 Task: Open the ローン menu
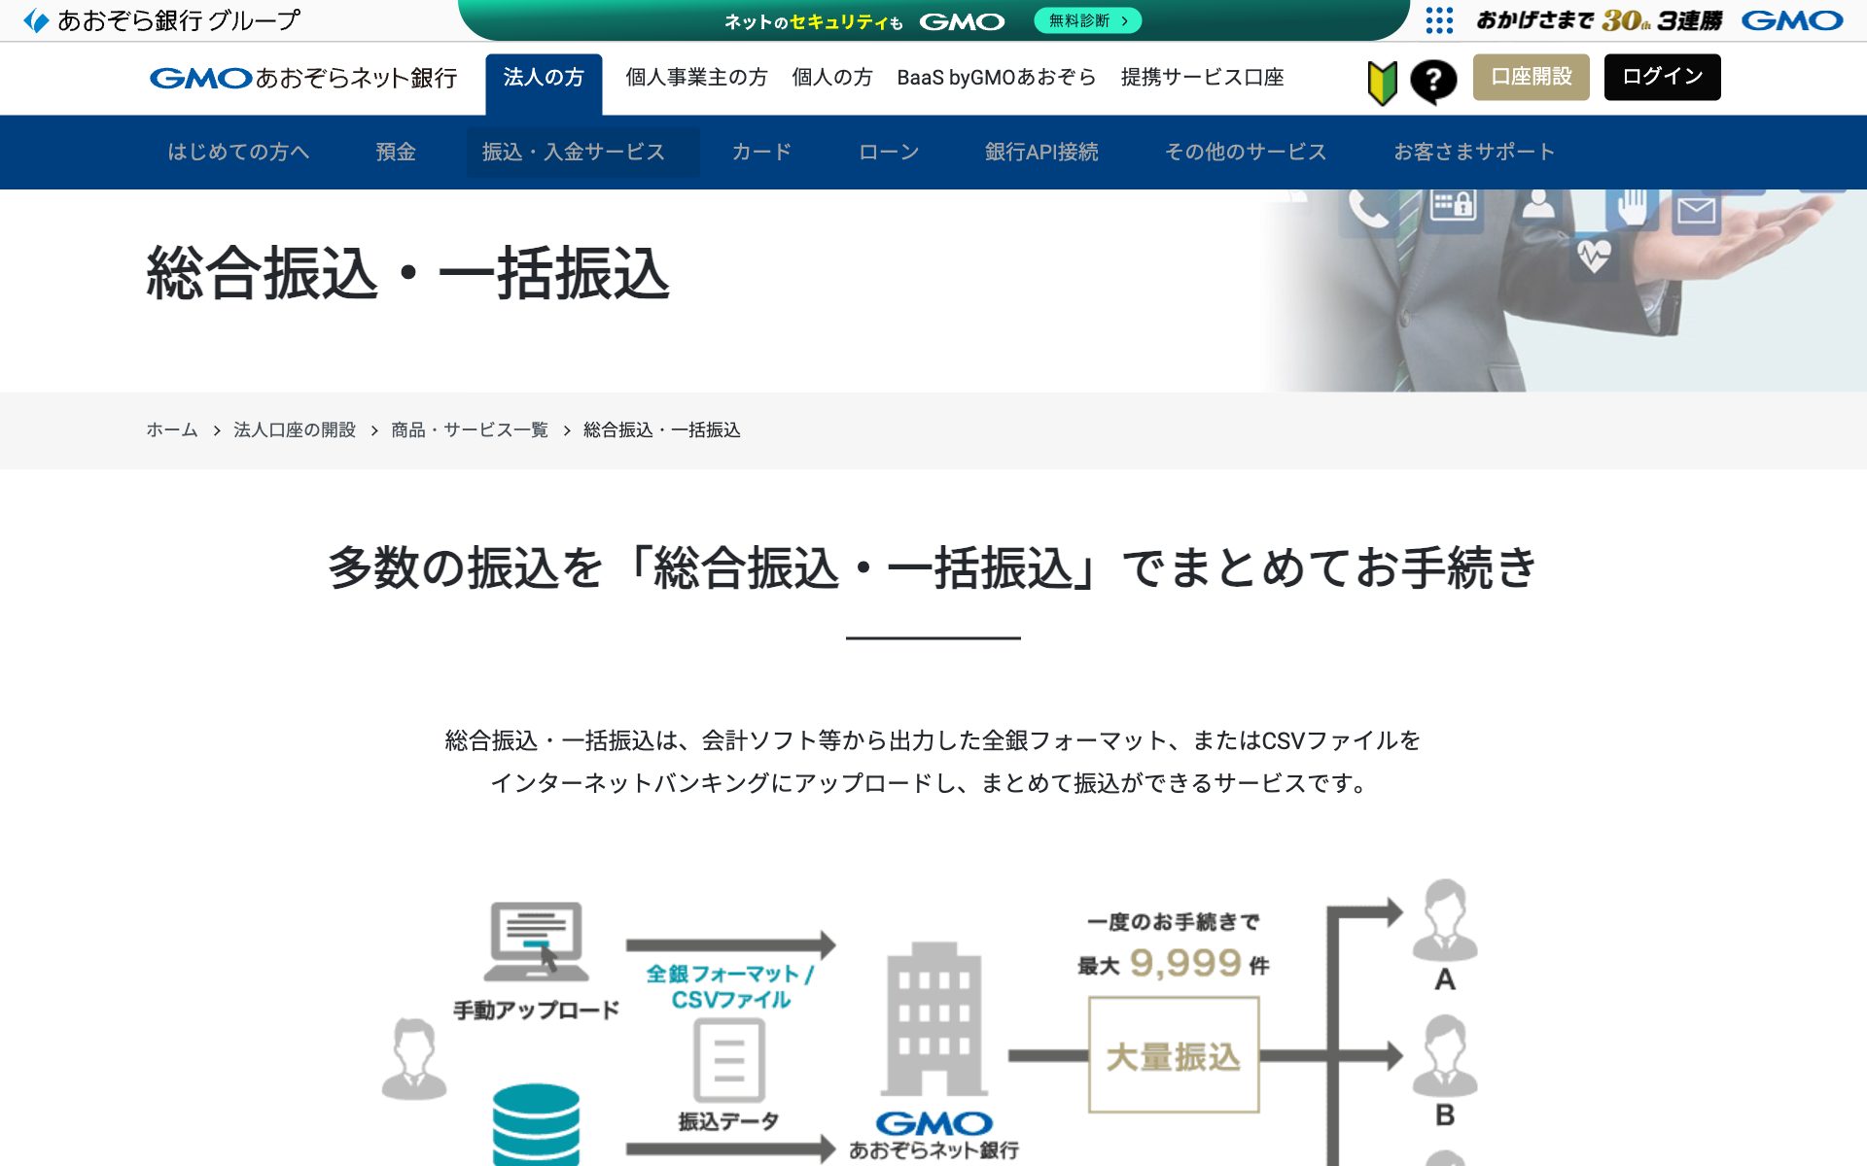[889, 152]
